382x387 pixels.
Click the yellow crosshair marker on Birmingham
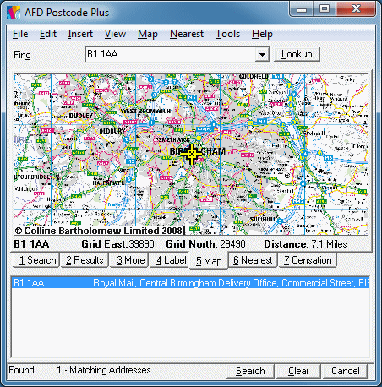[x=192, y=154]
